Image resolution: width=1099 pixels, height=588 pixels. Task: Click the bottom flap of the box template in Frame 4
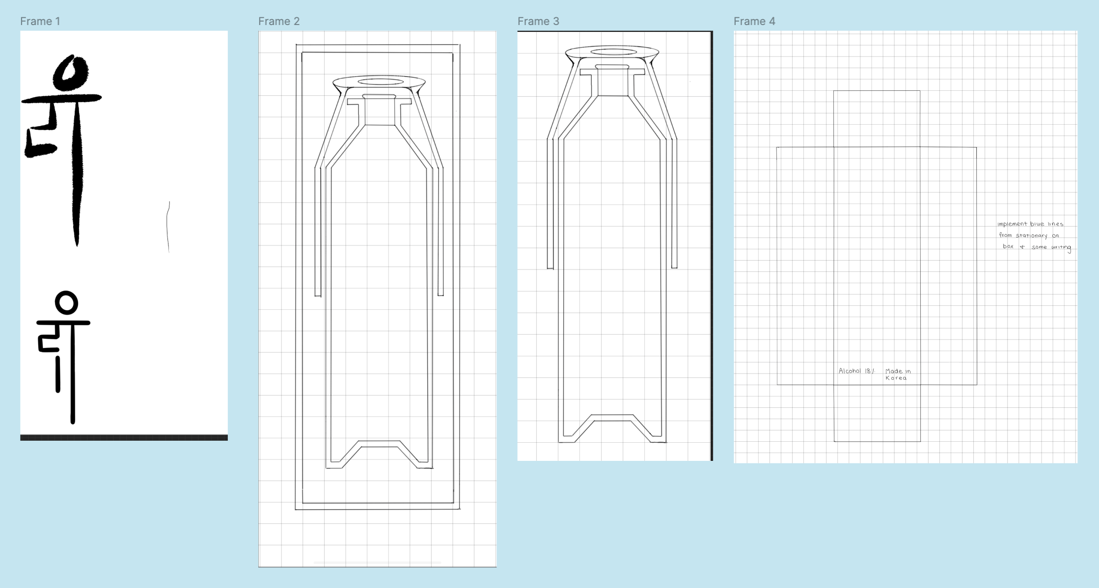(877, 413)
